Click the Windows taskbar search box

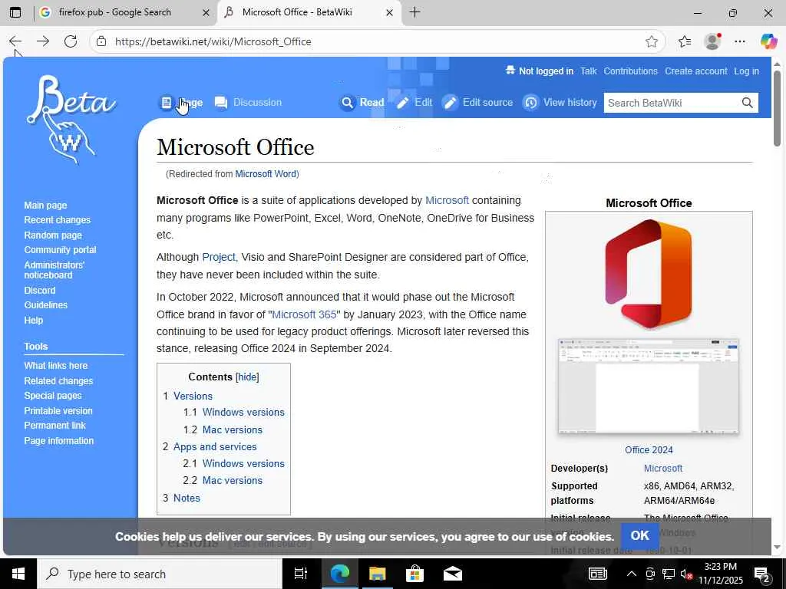tap(160, 574)
